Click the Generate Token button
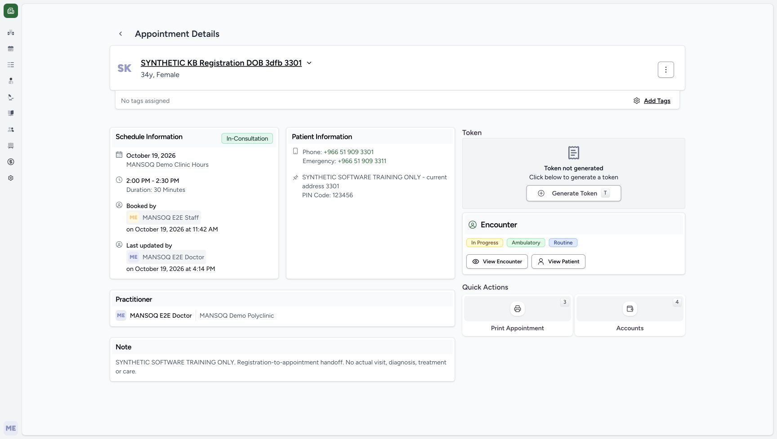The image size is (777, 439). click(x=574, y=193)
